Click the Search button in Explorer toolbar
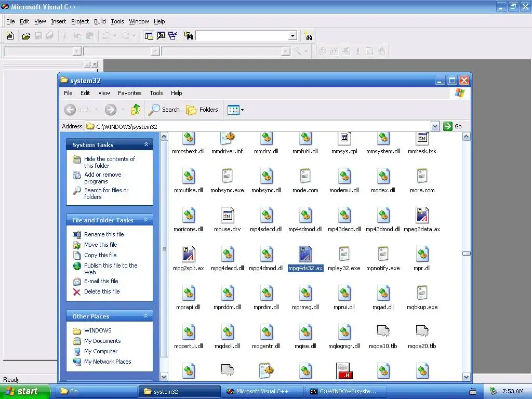Viewport: 532px width, 399px height. click(164, 110)
